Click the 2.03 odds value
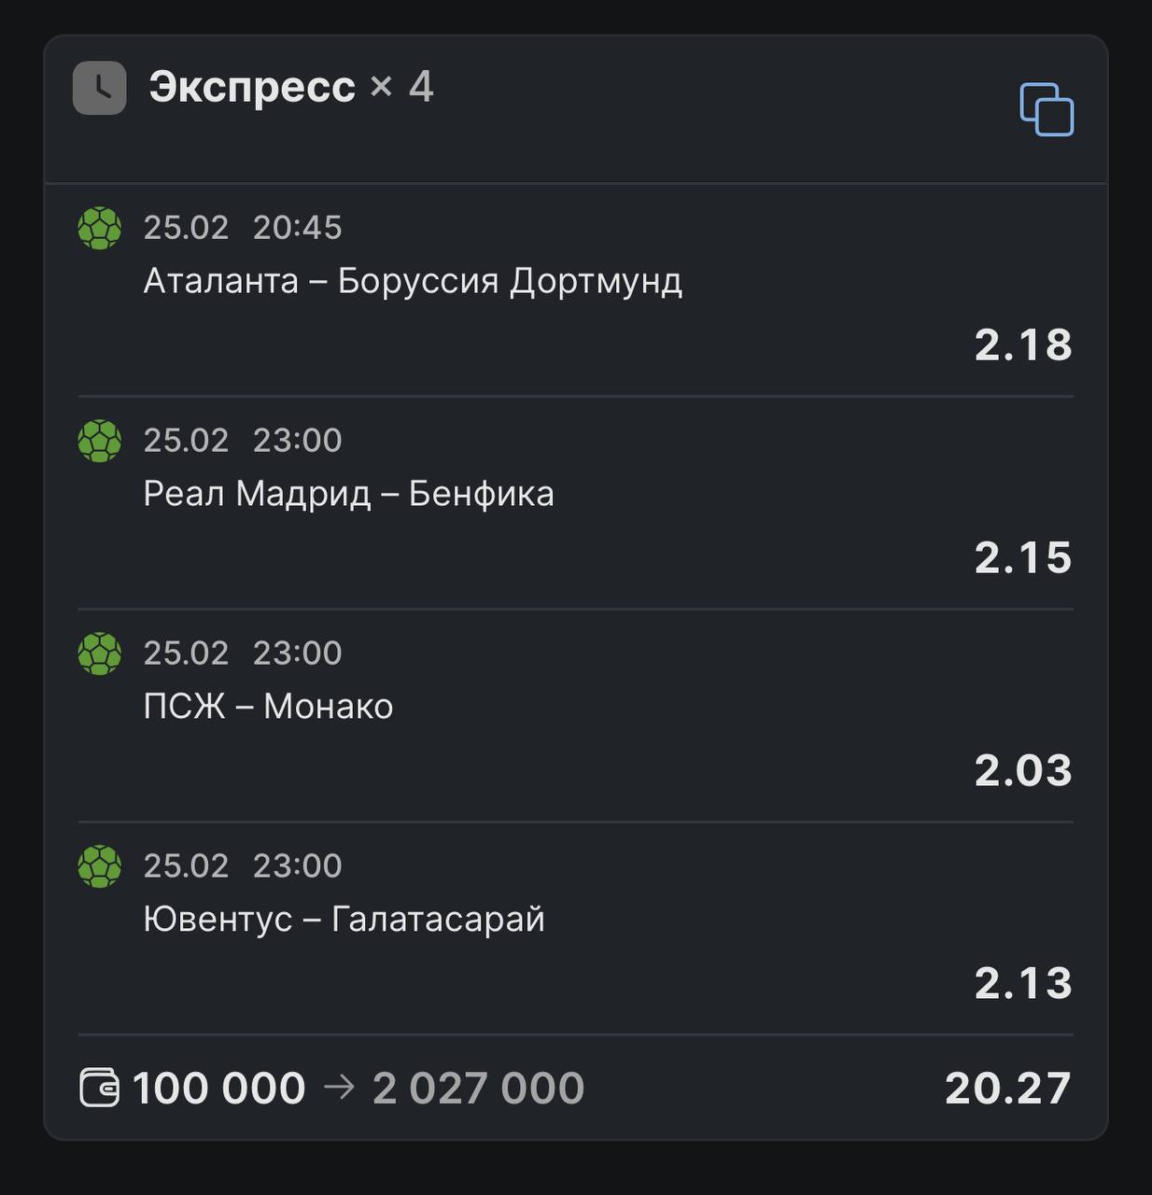1152x1195 pixels. tap(1023, 771)
